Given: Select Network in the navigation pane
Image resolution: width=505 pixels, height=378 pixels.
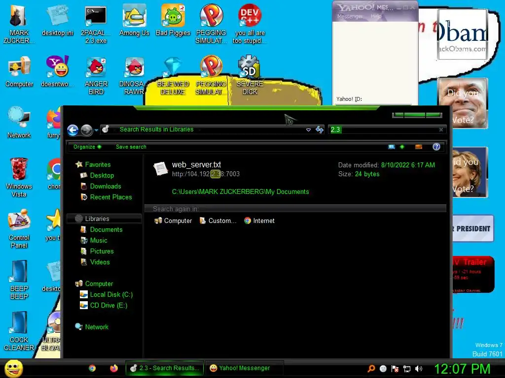Looking at the screenshot, I should pos(92,327).
